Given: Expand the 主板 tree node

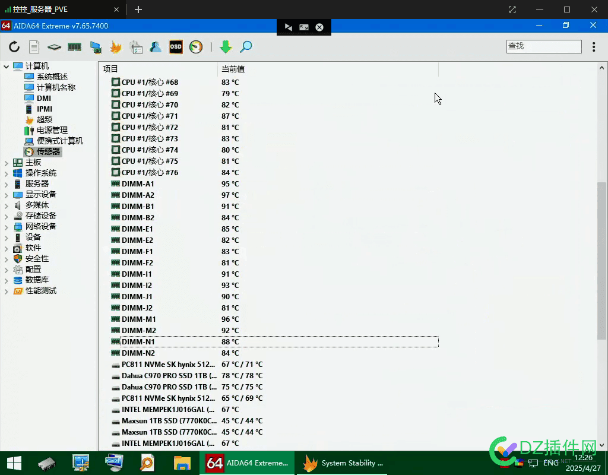Looking at the screenshot, I should click(7, 163).
